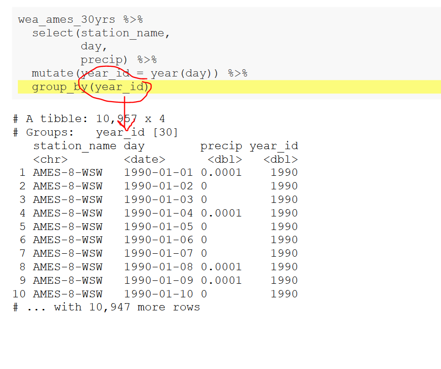The width and height of the screenshot is (441, 369).
Task: Click the 'day,' argument in select
Action: pos(94,46)
